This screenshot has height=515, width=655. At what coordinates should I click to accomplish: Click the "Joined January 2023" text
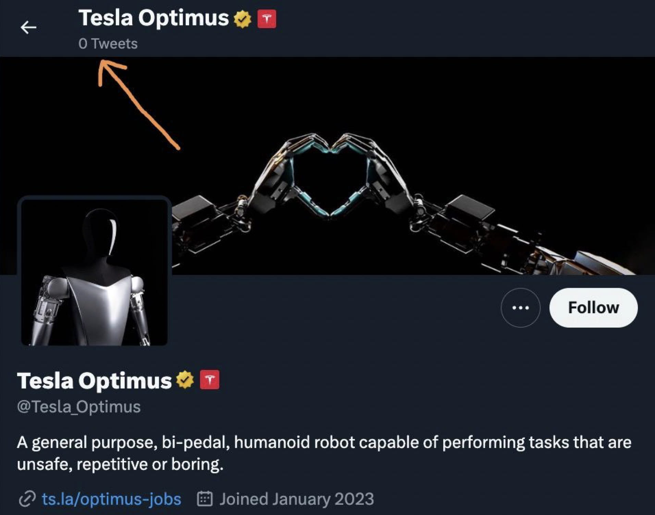[297, 499]
